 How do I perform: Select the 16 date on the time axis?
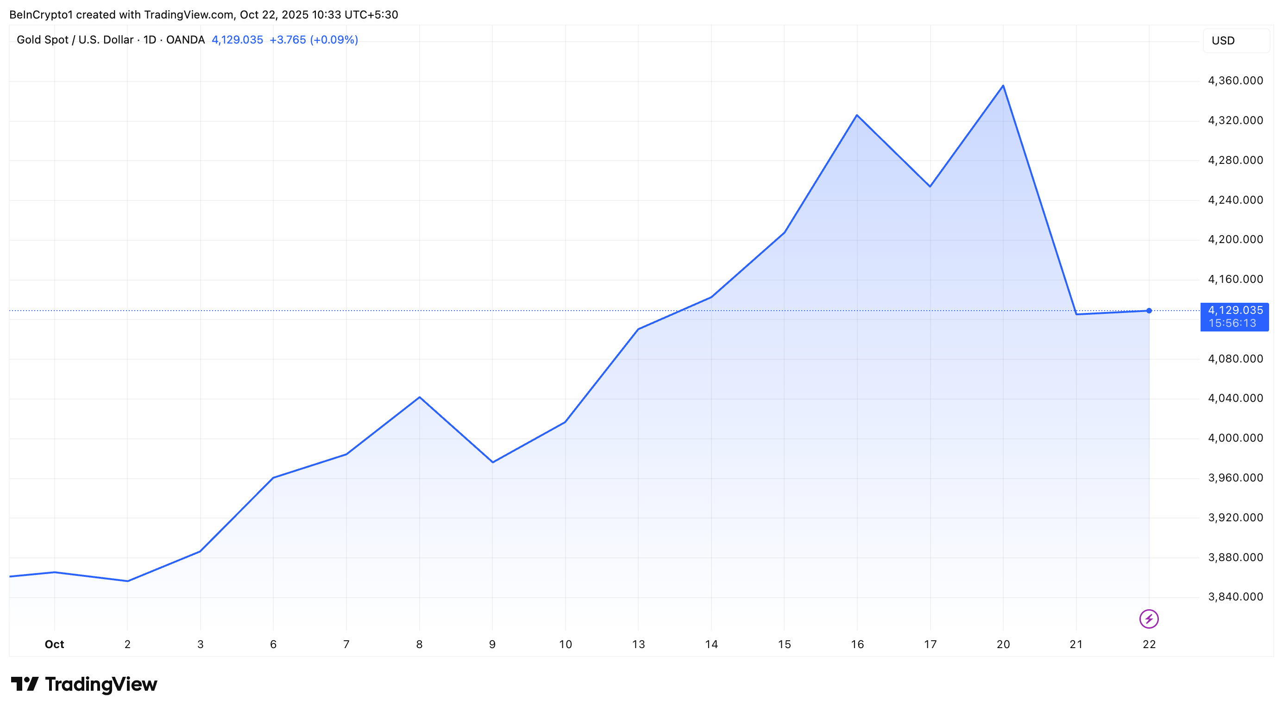coord(857,644)
